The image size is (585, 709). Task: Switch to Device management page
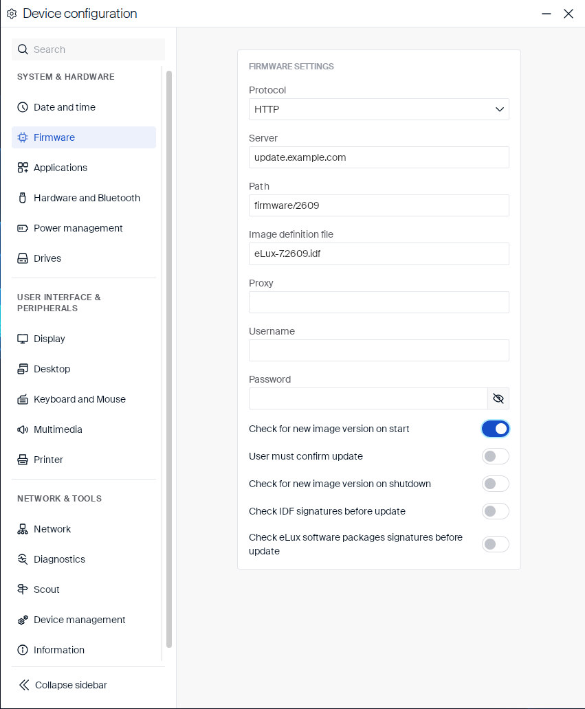point(84,620)
